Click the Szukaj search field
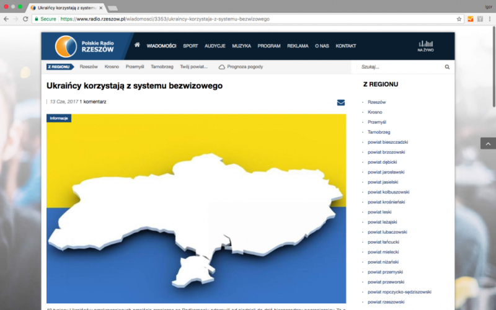The width and height of the screenshot is (496, 310). (397, 67)
